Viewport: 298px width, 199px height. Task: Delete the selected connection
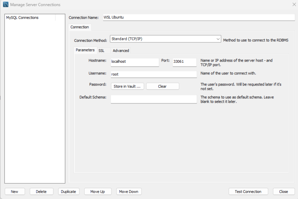[x=41, y=192]
